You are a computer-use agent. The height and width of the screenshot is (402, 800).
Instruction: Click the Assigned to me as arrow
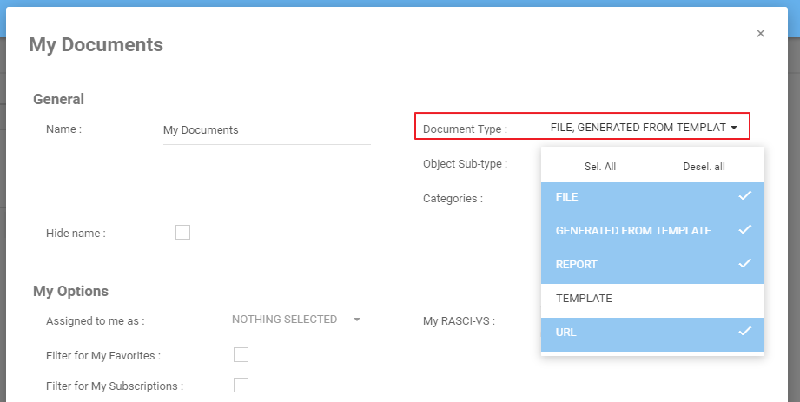[x=356, y=320]
